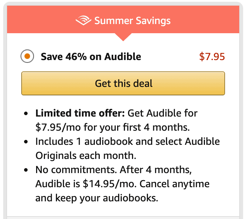This screenshot has width=247, height=219.
Task: Click the banner's downward pointer notch
Action: (x=123, y=36)
